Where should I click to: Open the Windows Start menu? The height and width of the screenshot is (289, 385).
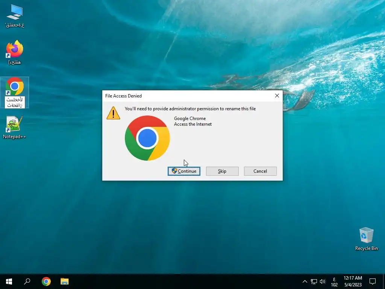(x=9, y=281)
